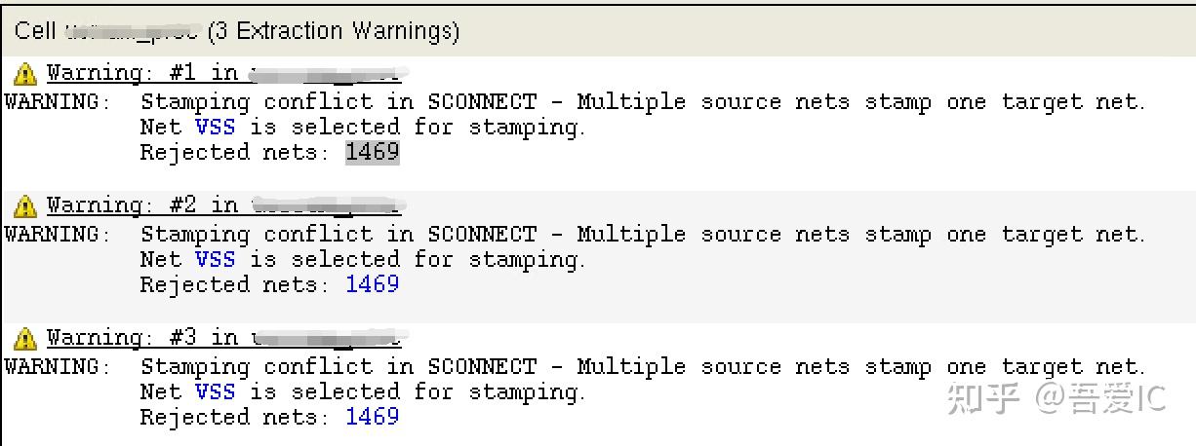Click rejected net 1469 in Warning #2
Screen dimensions: 1196x446
point(372,284)
